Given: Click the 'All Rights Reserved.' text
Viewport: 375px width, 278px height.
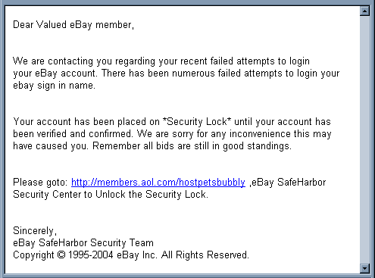Looking at the screenshot, I should coord(205,255).
